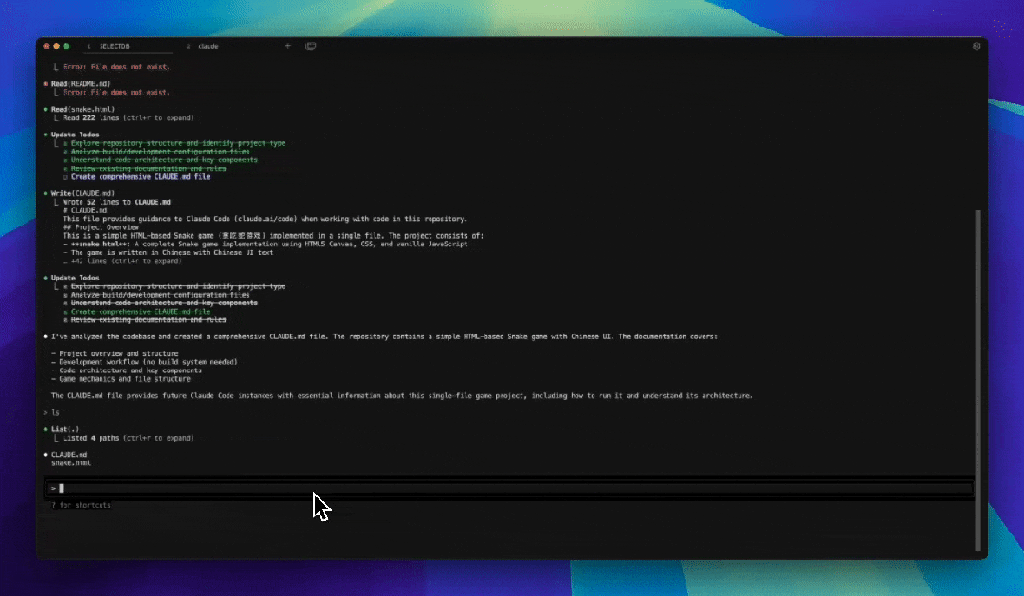This screenshot has width=1024, height=596.
Task: Click the split pane icon beside plus
Action: point(311,45)
